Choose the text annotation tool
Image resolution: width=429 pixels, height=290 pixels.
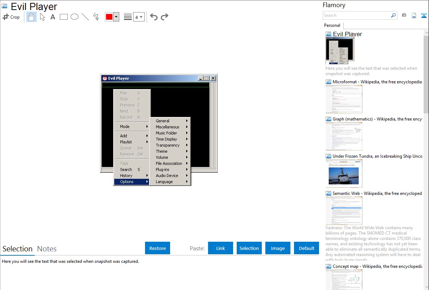point(53,17)
